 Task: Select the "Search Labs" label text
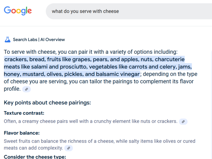[x=25, y=40]
